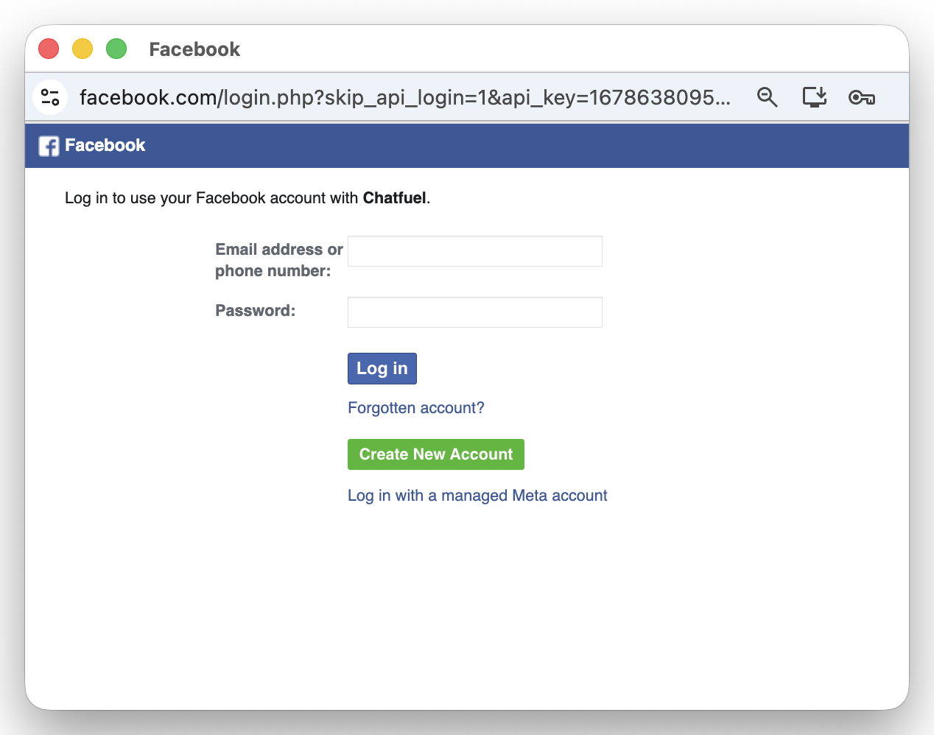
Task: Click the zoom magnifier icon in address bar
Action: 767,97
